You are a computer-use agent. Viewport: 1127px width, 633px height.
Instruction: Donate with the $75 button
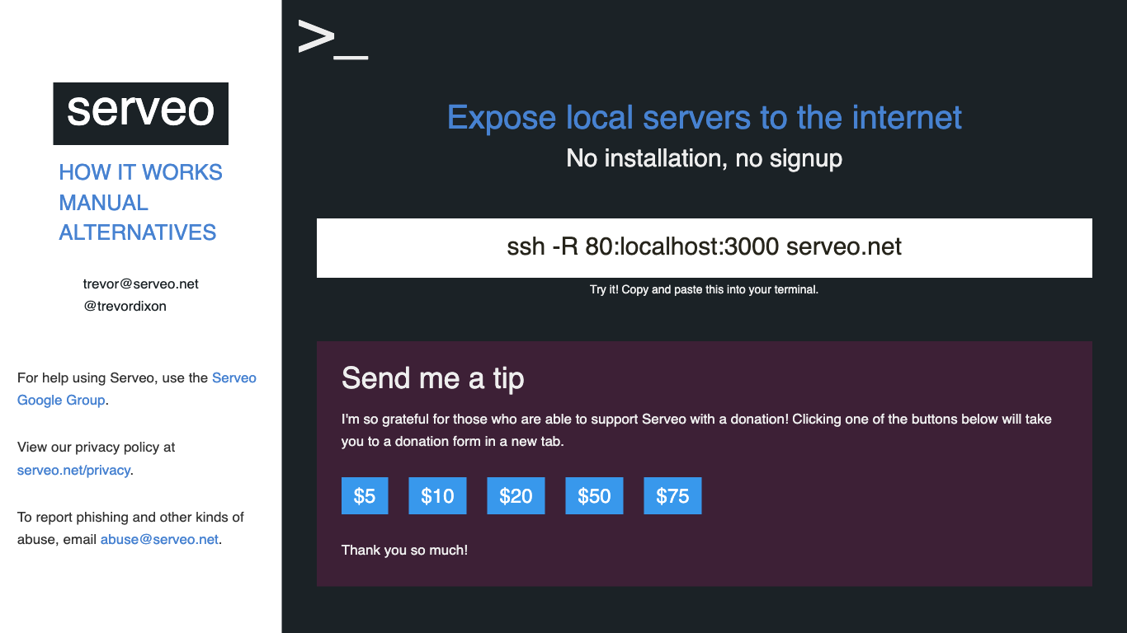click(672, 496)
